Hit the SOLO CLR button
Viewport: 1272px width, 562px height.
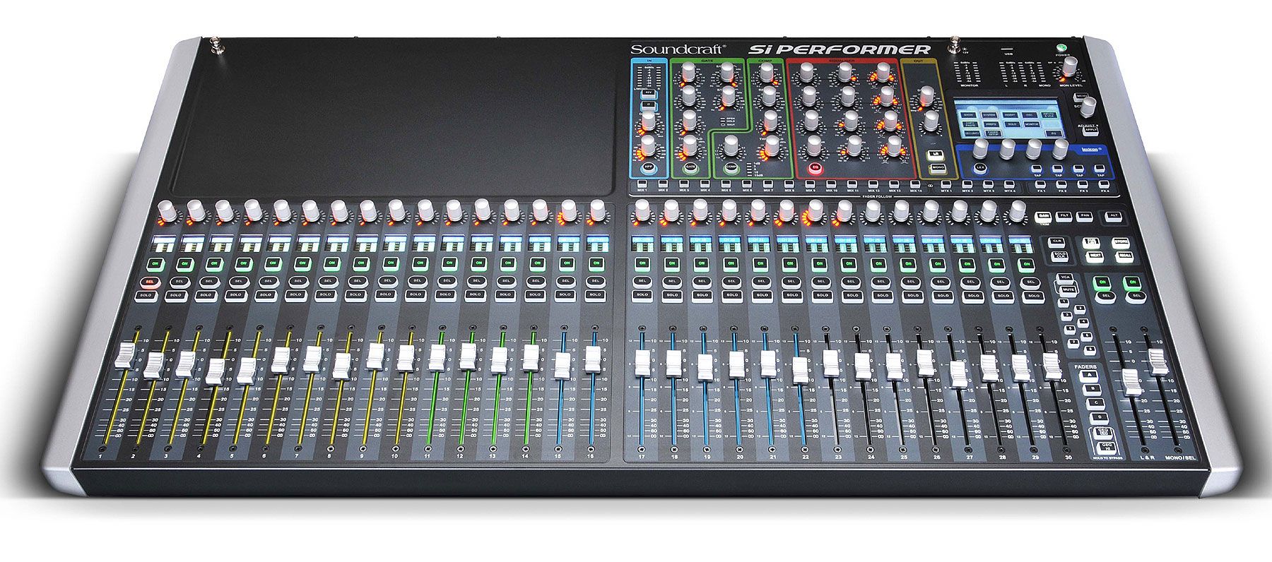pos(1059,256)
